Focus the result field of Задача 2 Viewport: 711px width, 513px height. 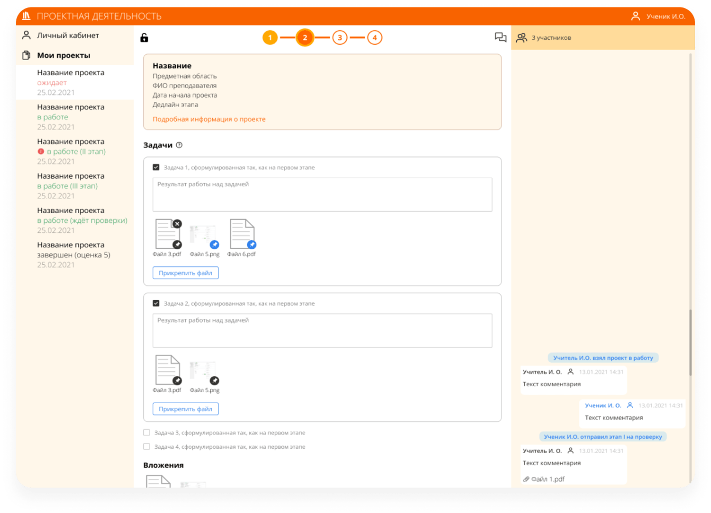[323, 331]
